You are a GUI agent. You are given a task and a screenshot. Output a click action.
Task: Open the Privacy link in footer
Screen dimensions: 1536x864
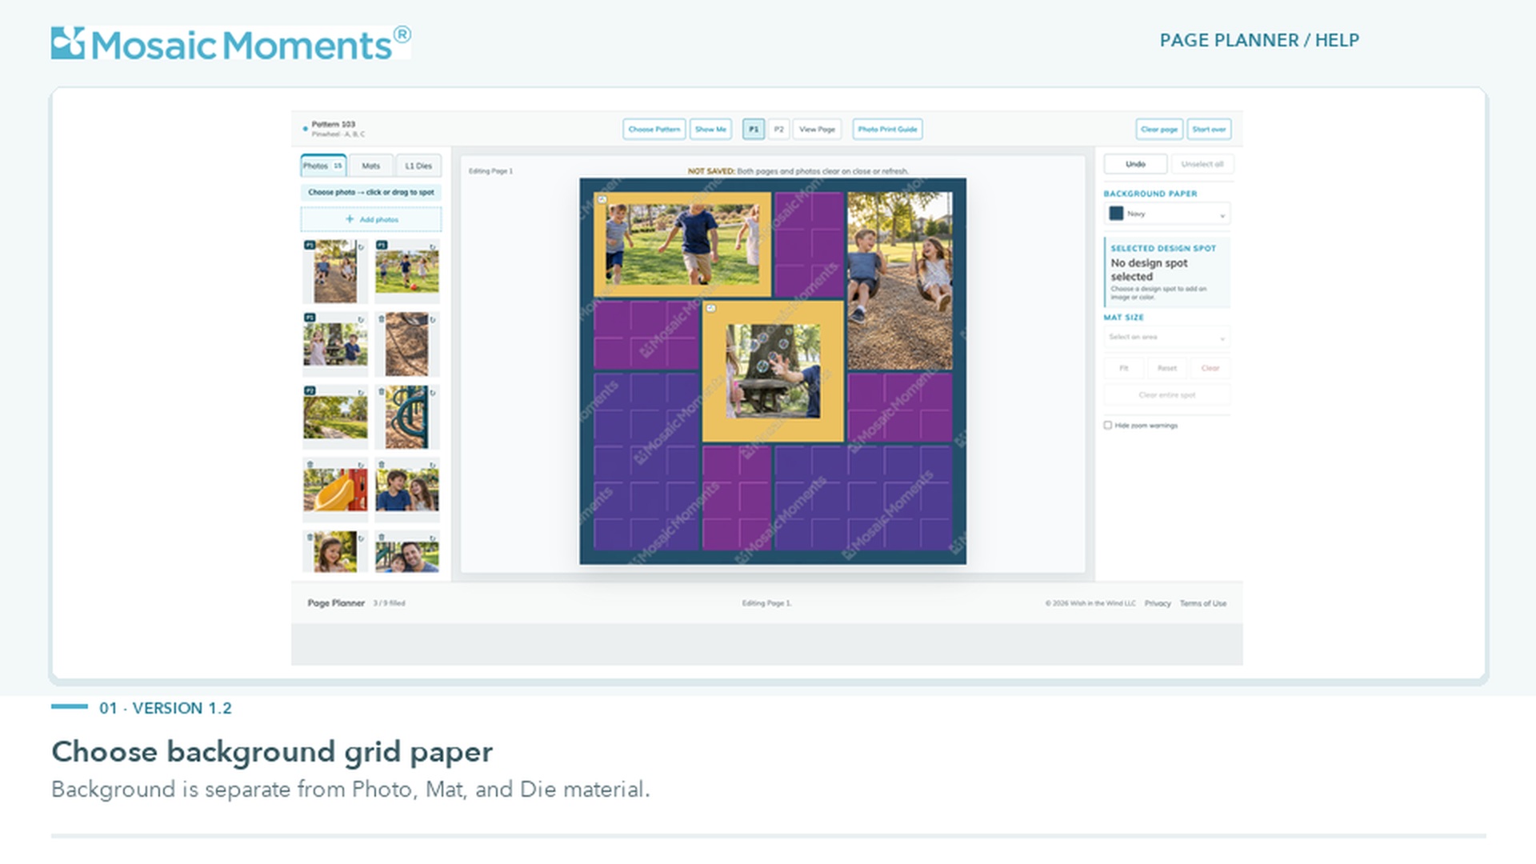pos(1158,603)
